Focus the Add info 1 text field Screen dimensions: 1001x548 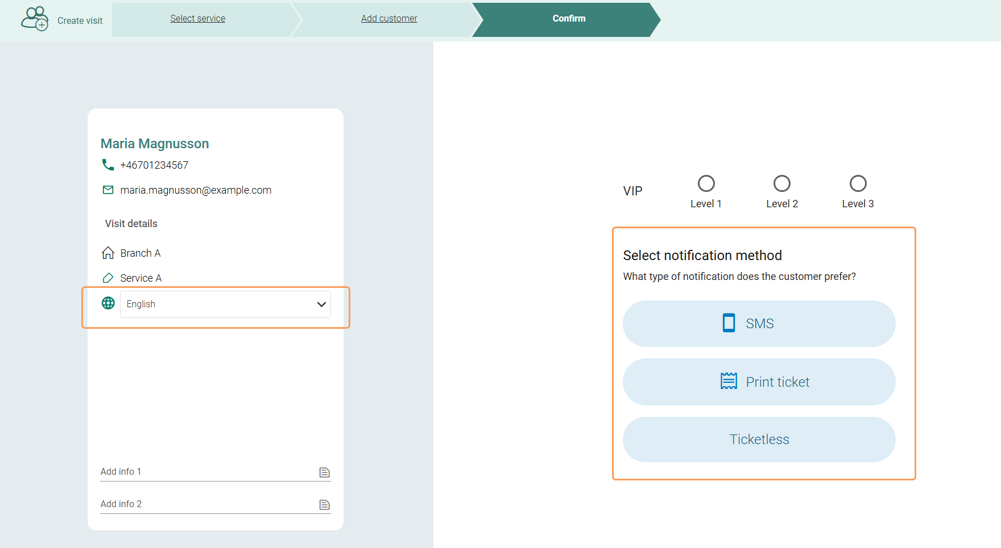coord(205,472)
